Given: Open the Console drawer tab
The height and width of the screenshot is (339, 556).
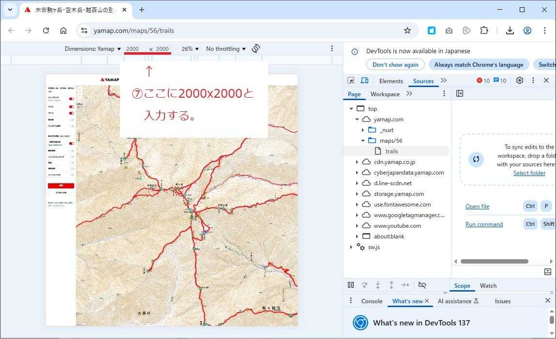Looking at the screenshot, I should 372,301.
